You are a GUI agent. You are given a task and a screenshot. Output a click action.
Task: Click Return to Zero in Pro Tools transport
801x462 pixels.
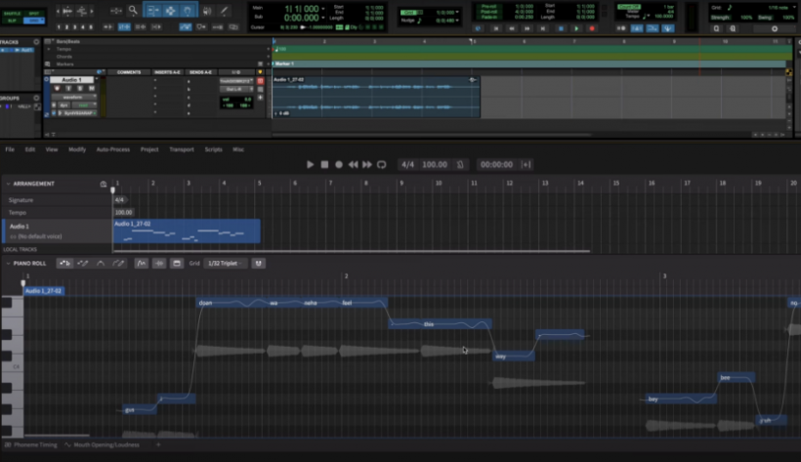click(495, 28)
